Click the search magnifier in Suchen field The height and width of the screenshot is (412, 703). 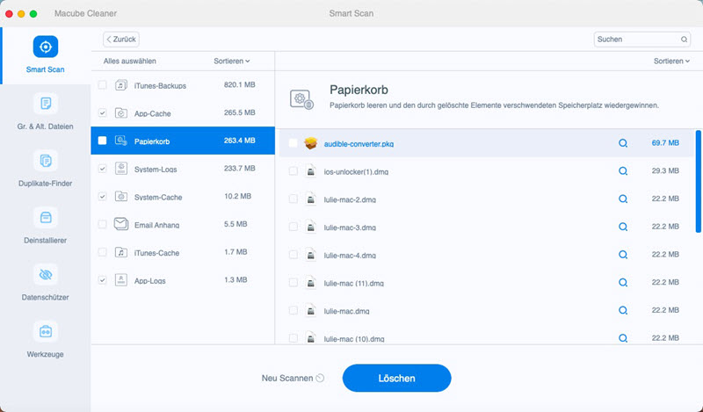(x=684, y=40)
